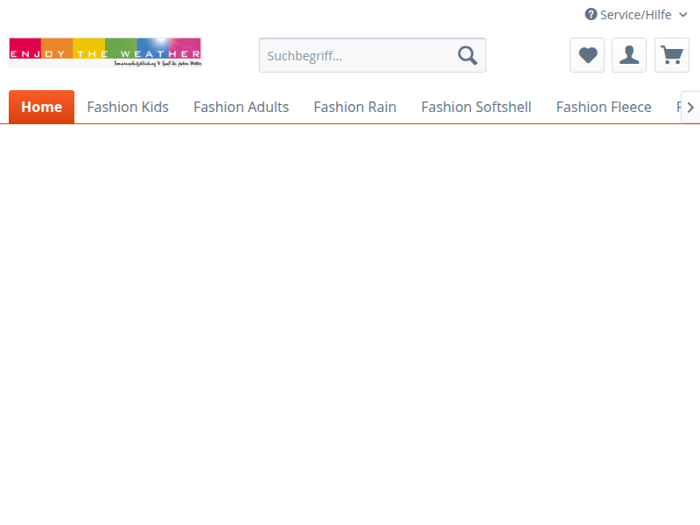Open the customer account icon
The width and height of the screenshot is (700, 525).
(x=629, y=55)
